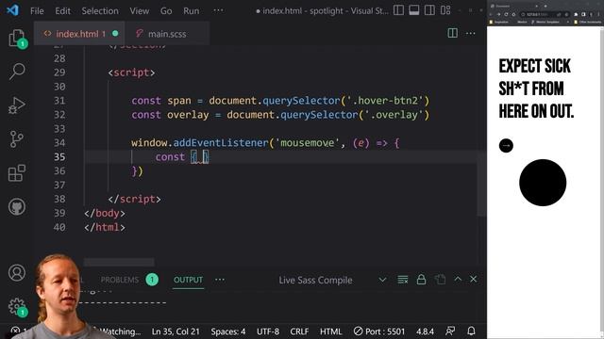Open the Source Control view

point(17,139)
